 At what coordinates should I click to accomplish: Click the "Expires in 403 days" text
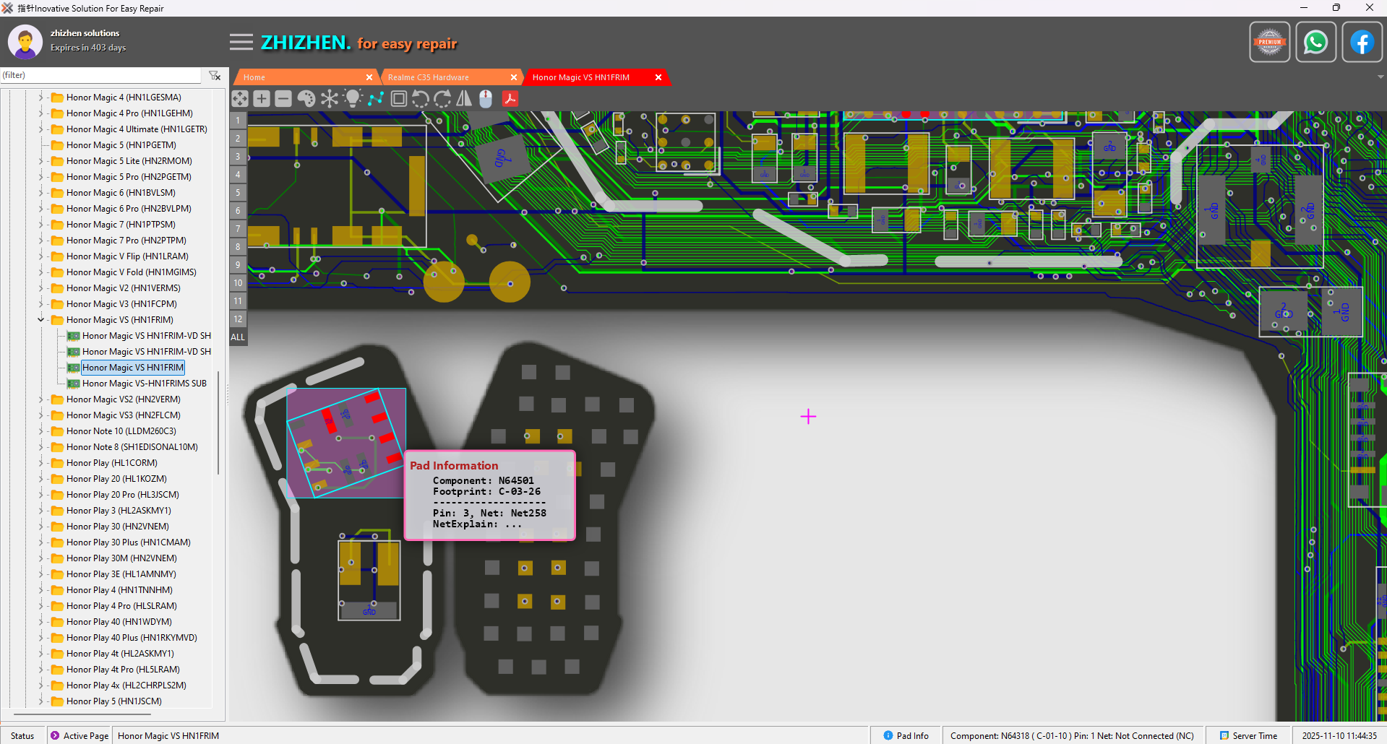(x=88, y=48)
